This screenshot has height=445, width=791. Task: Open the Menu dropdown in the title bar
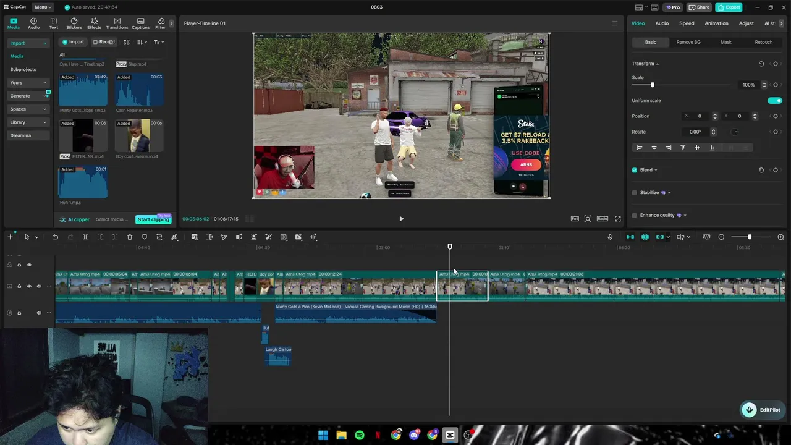click(x=43, y=7)
